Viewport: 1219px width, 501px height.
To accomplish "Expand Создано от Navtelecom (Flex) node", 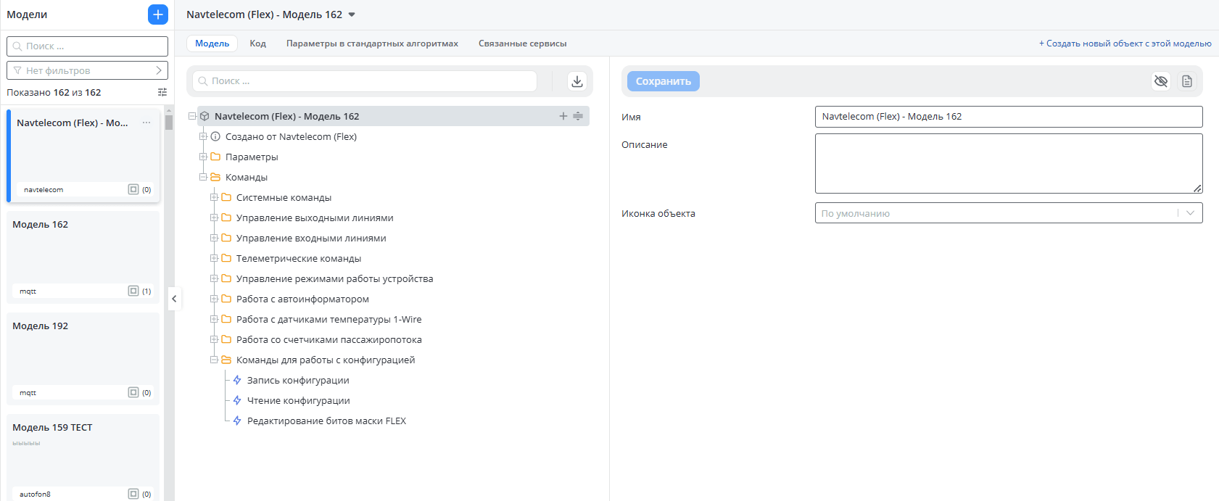I will (x=203, y=136).
